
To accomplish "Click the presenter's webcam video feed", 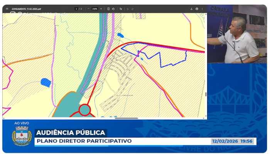I will (237, 34).
